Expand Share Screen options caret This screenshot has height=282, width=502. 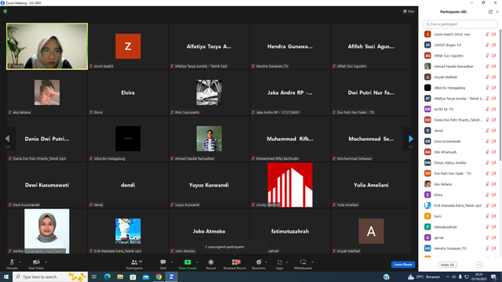point(197,262)
